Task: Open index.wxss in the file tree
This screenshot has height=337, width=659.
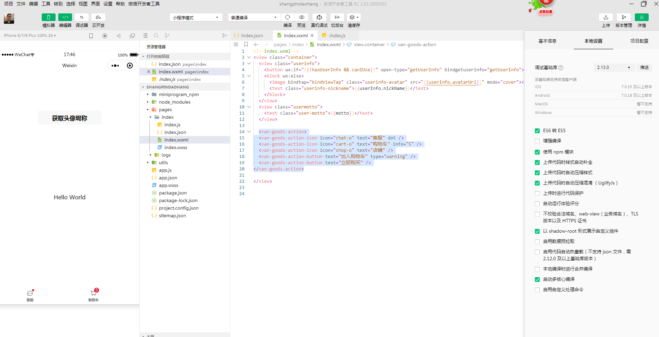Action: coord(176,147)
